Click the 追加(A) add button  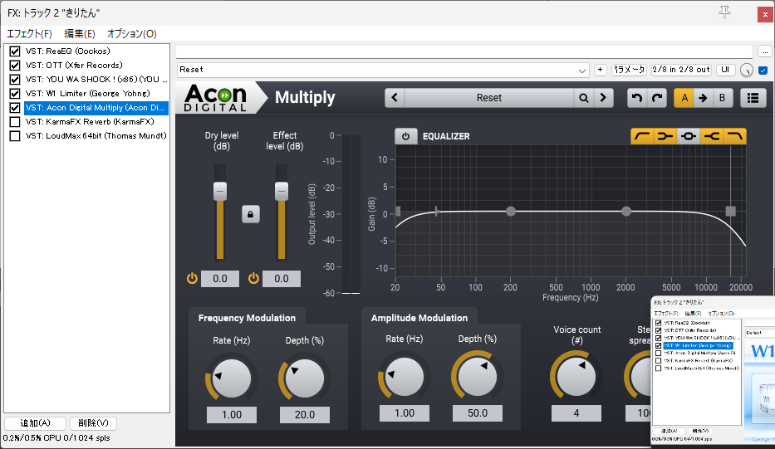[x=35, y=423]
